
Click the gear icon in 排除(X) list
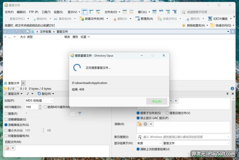[x=145, y=124]
